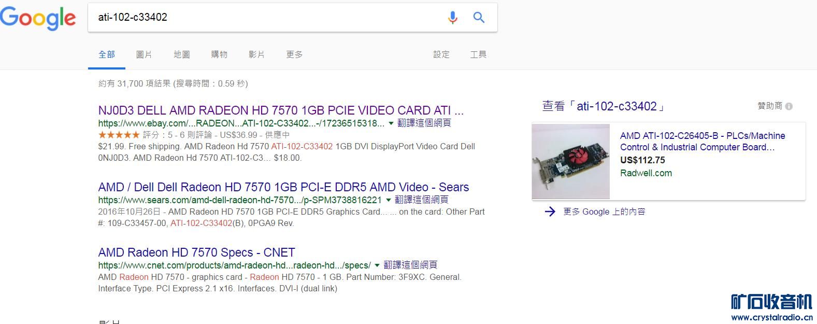Switch to the 圖片 tab

click(x=144, y=54)
